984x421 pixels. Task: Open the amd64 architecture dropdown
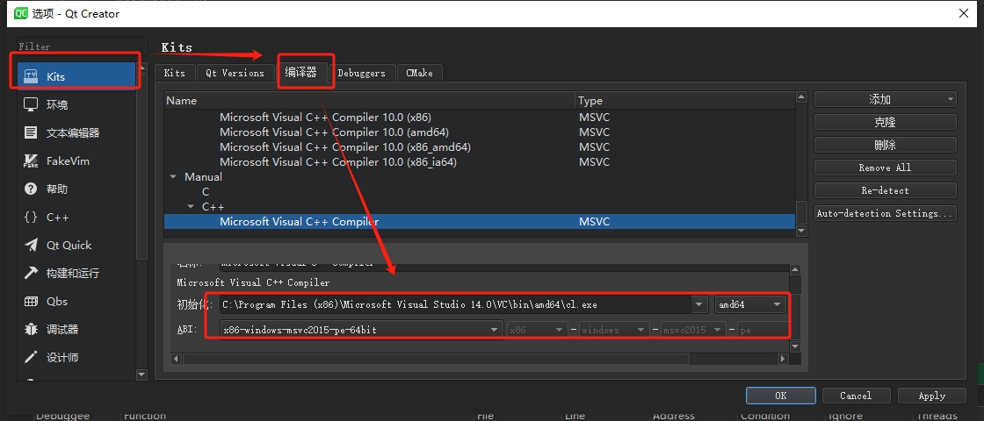pyautogui.click(x=750, y=304)
